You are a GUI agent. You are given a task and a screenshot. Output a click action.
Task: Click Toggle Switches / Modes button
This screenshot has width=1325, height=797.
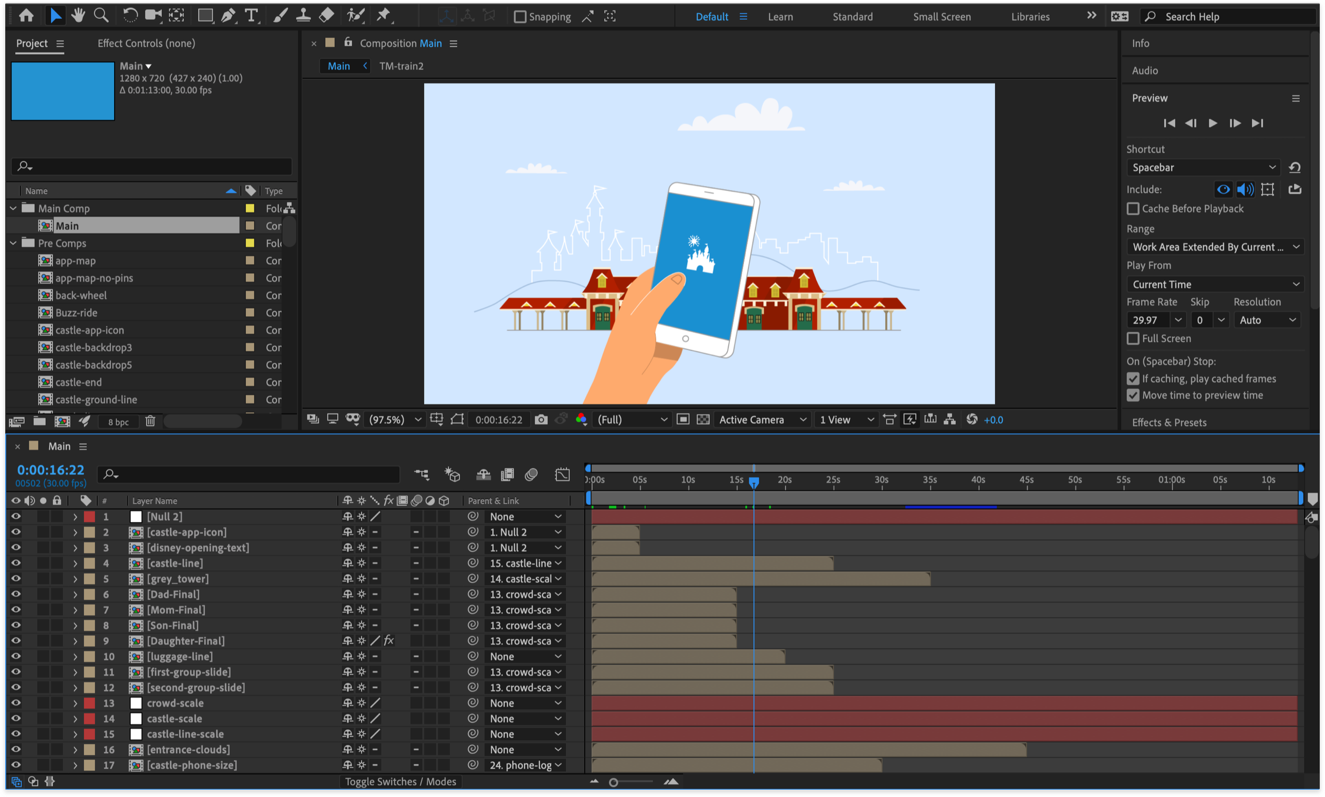tap(400, 781)
